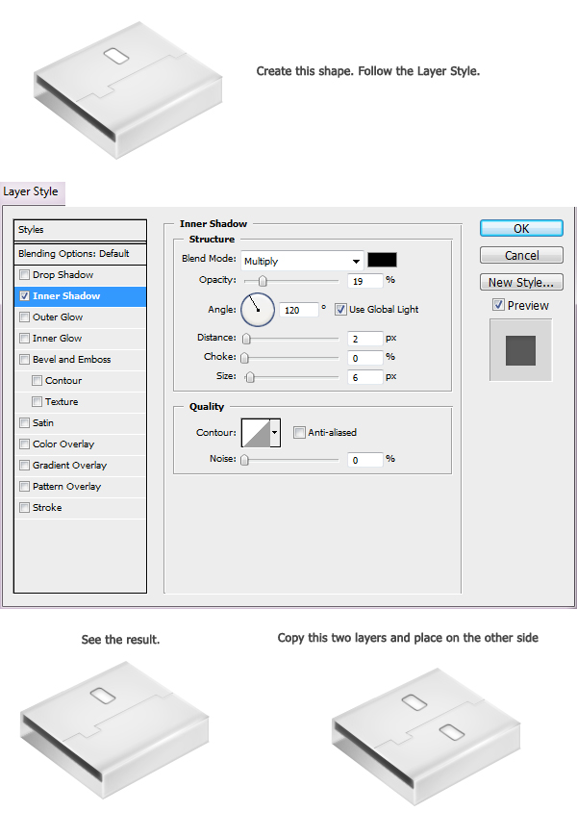Enable the Gradient Overlay checkbox
The image size is (577, 837).
click(24, 465)
